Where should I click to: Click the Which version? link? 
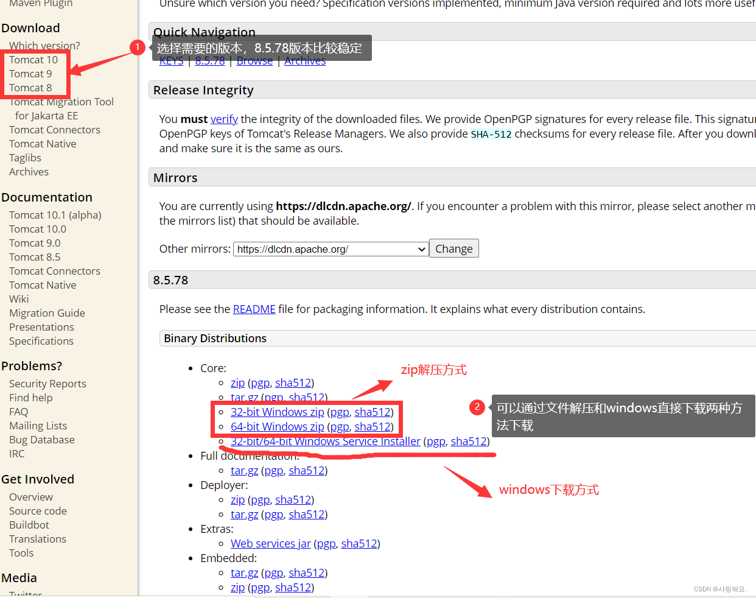click(44, 46)
